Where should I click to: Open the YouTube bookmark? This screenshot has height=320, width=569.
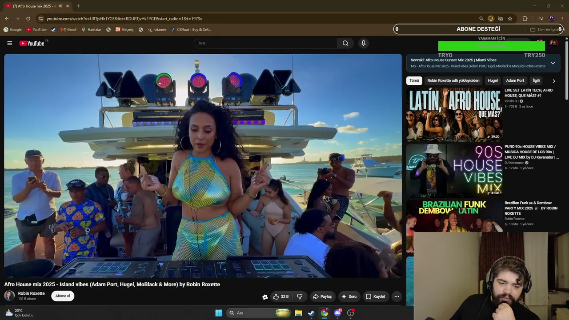point(36,30)
